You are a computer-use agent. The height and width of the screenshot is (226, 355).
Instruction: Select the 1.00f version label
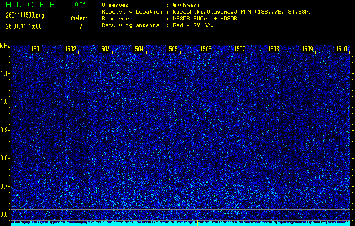[x=78, y=5]
